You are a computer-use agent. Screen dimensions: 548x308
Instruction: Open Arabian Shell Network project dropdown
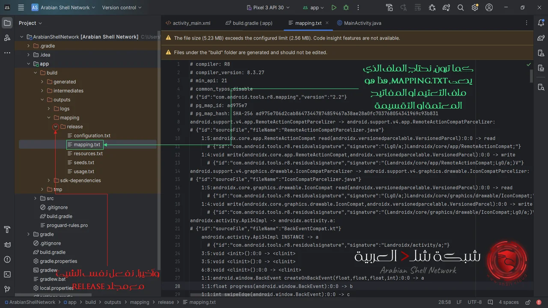pos(63,8)
